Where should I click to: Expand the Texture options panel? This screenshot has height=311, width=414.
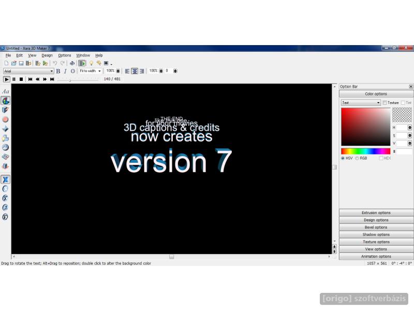[x=376, y=242]
